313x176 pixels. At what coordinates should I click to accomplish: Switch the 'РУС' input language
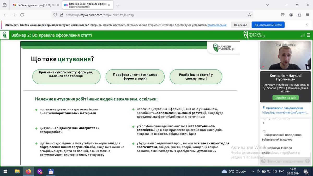click(x=282, y=172)
